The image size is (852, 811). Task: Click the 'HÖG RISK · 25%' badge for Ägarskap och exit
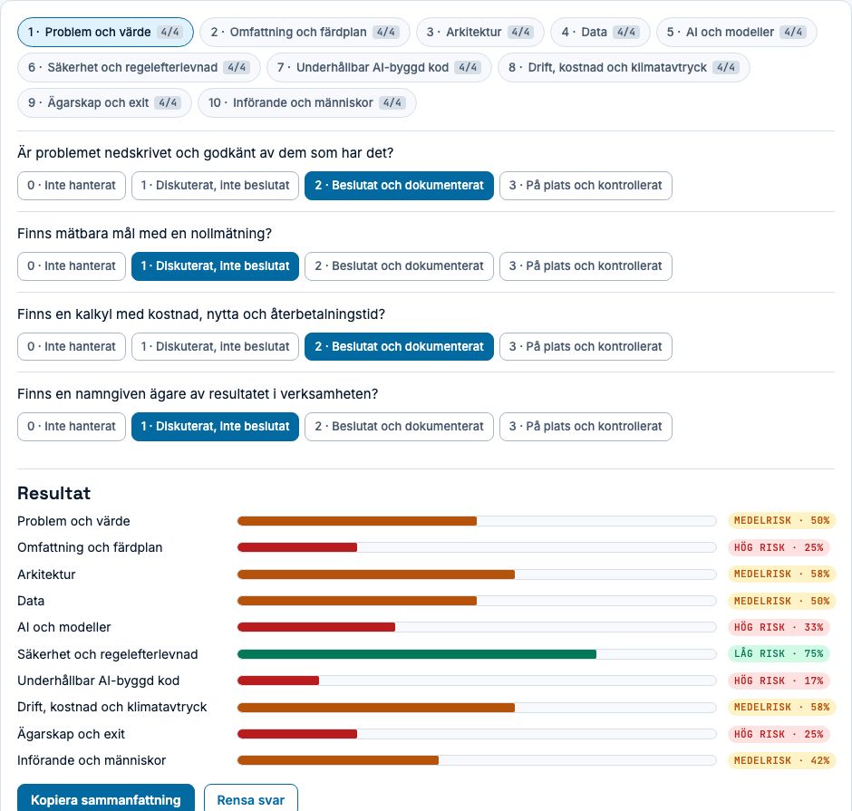[x=779, y=734]
